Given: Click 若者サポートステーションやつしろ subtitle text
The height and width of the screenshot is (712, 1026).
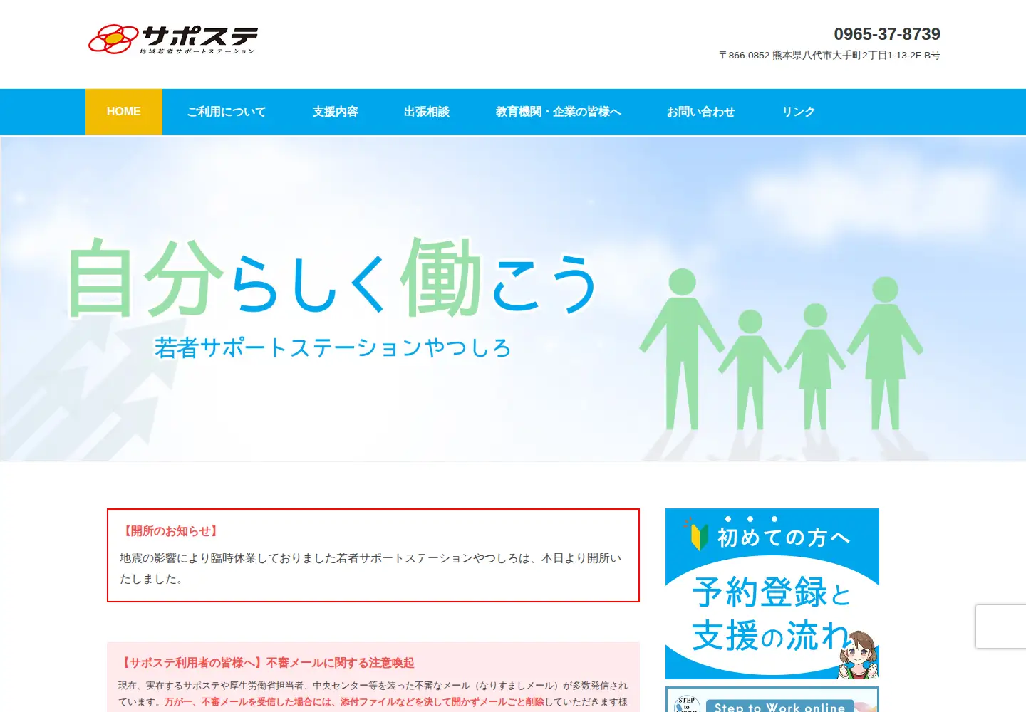Looking at the screenshot, I should pyautogui.click(x=333, y=348).
